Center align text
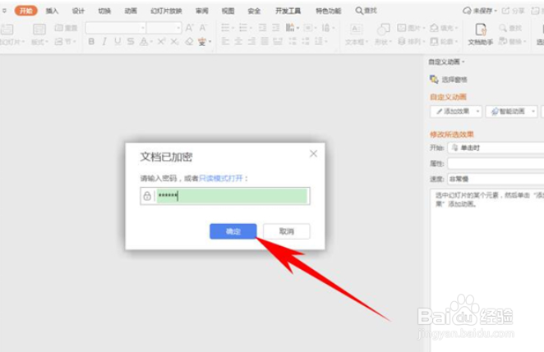This screenshot has width=544, height=352. (238, 42)
